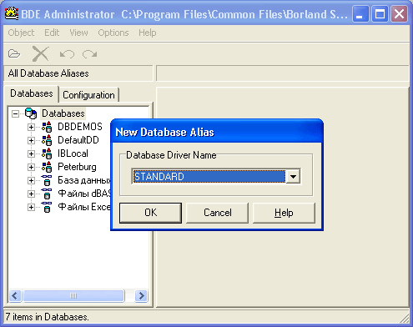Click the Open folder toolbar icon
The image size is (413, 327).
click(x=14, y=53)
